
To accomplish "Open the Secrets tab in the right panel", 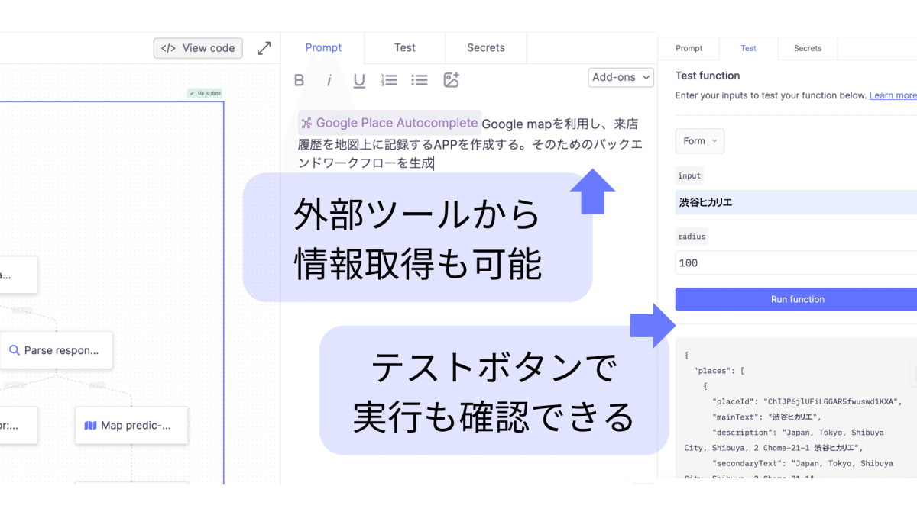I will tap(807, 48).
